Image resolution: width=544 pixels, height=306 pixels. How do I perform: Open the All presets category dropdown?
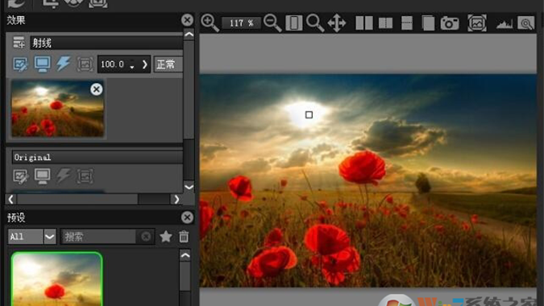32,237
